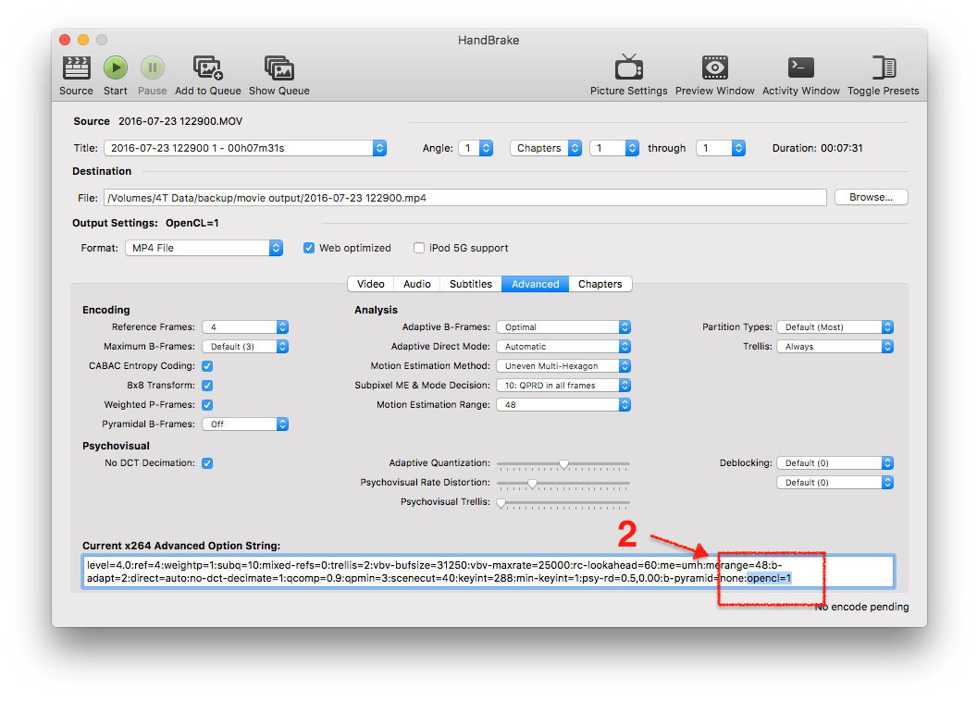
Task: Toggle Presets drawer icon
Action: [x=883, y=68]
